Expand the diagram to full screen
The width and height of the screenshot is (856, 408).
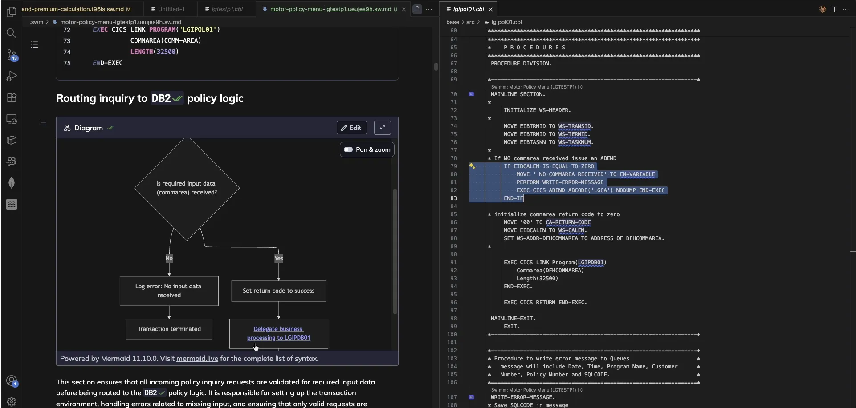tap(382, 128)
